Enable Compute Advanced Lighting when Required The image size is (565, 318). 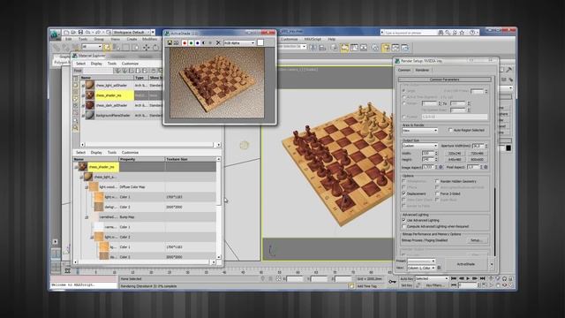[x=404, y=226]
